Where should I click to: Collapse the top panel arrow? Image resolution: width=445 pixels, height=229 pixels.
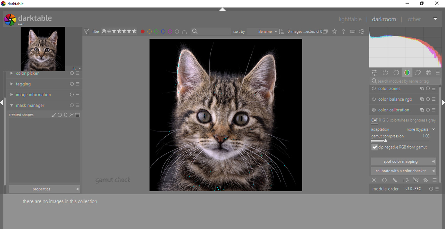(x=222, y=9)
